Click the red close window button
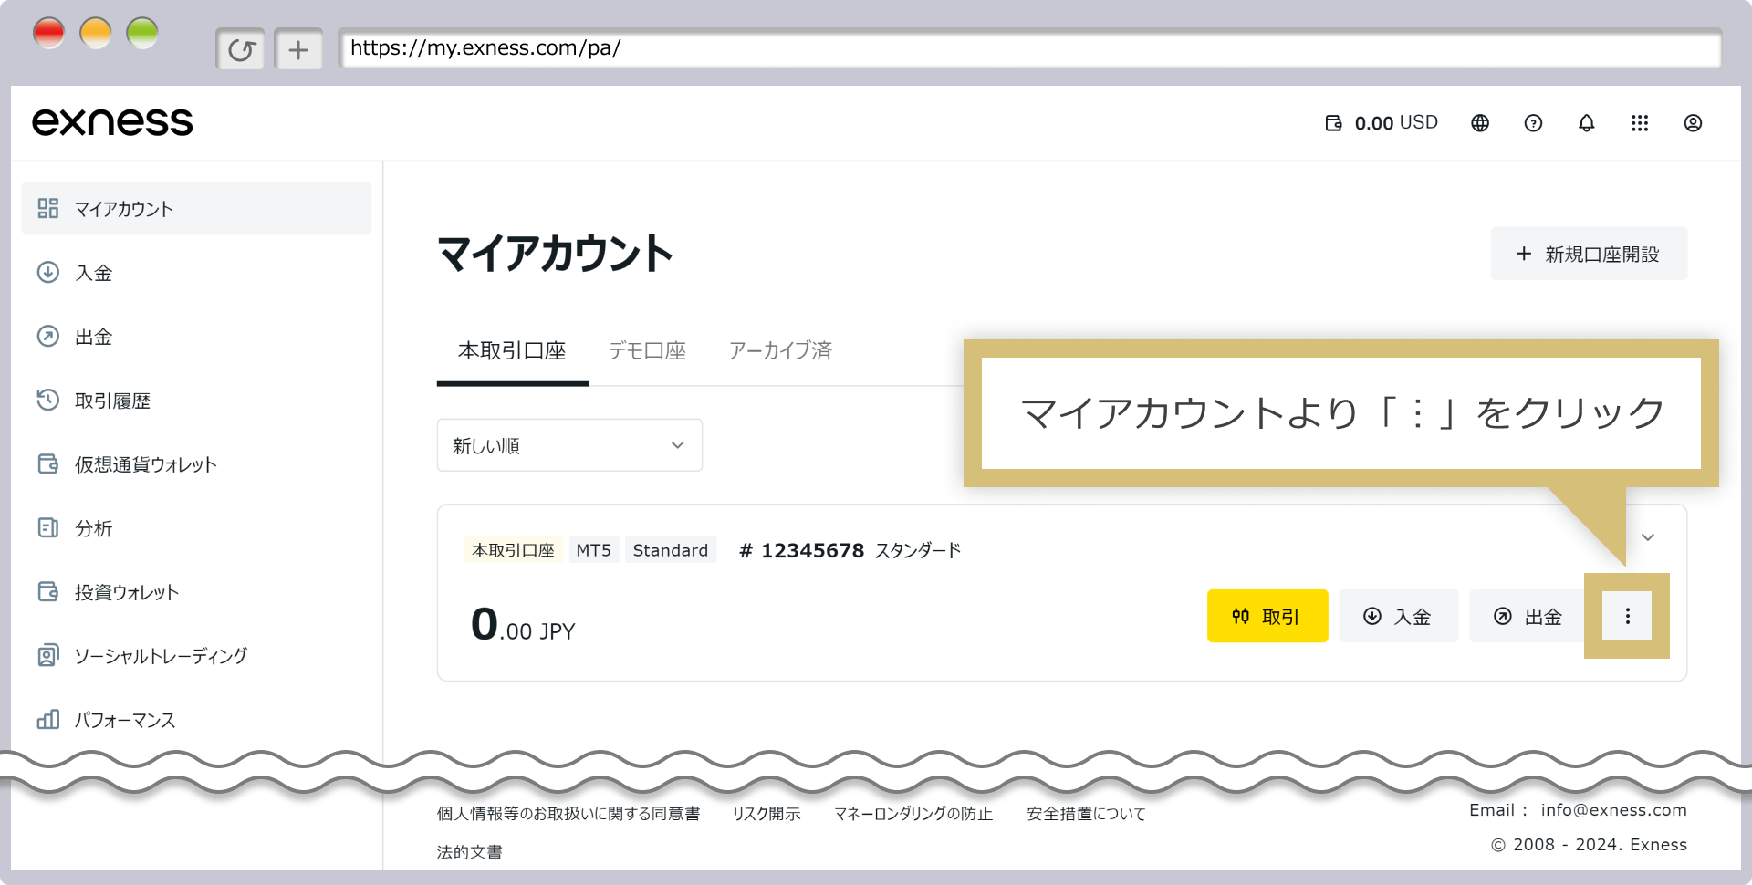The height and width of the screenshot is (885, 1752). click(x=48, y=33)
